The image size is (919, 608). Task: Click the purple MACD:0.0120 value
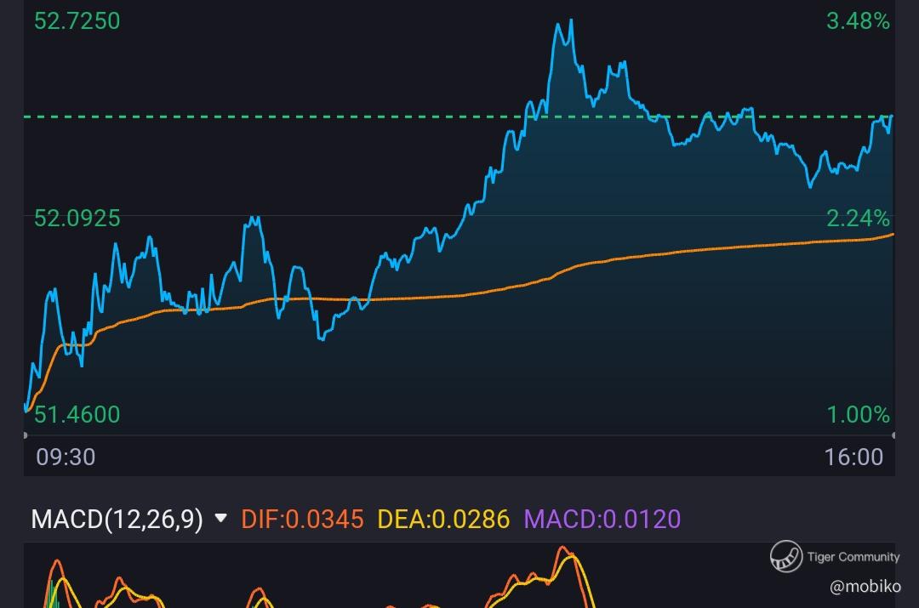click(602, 519)
